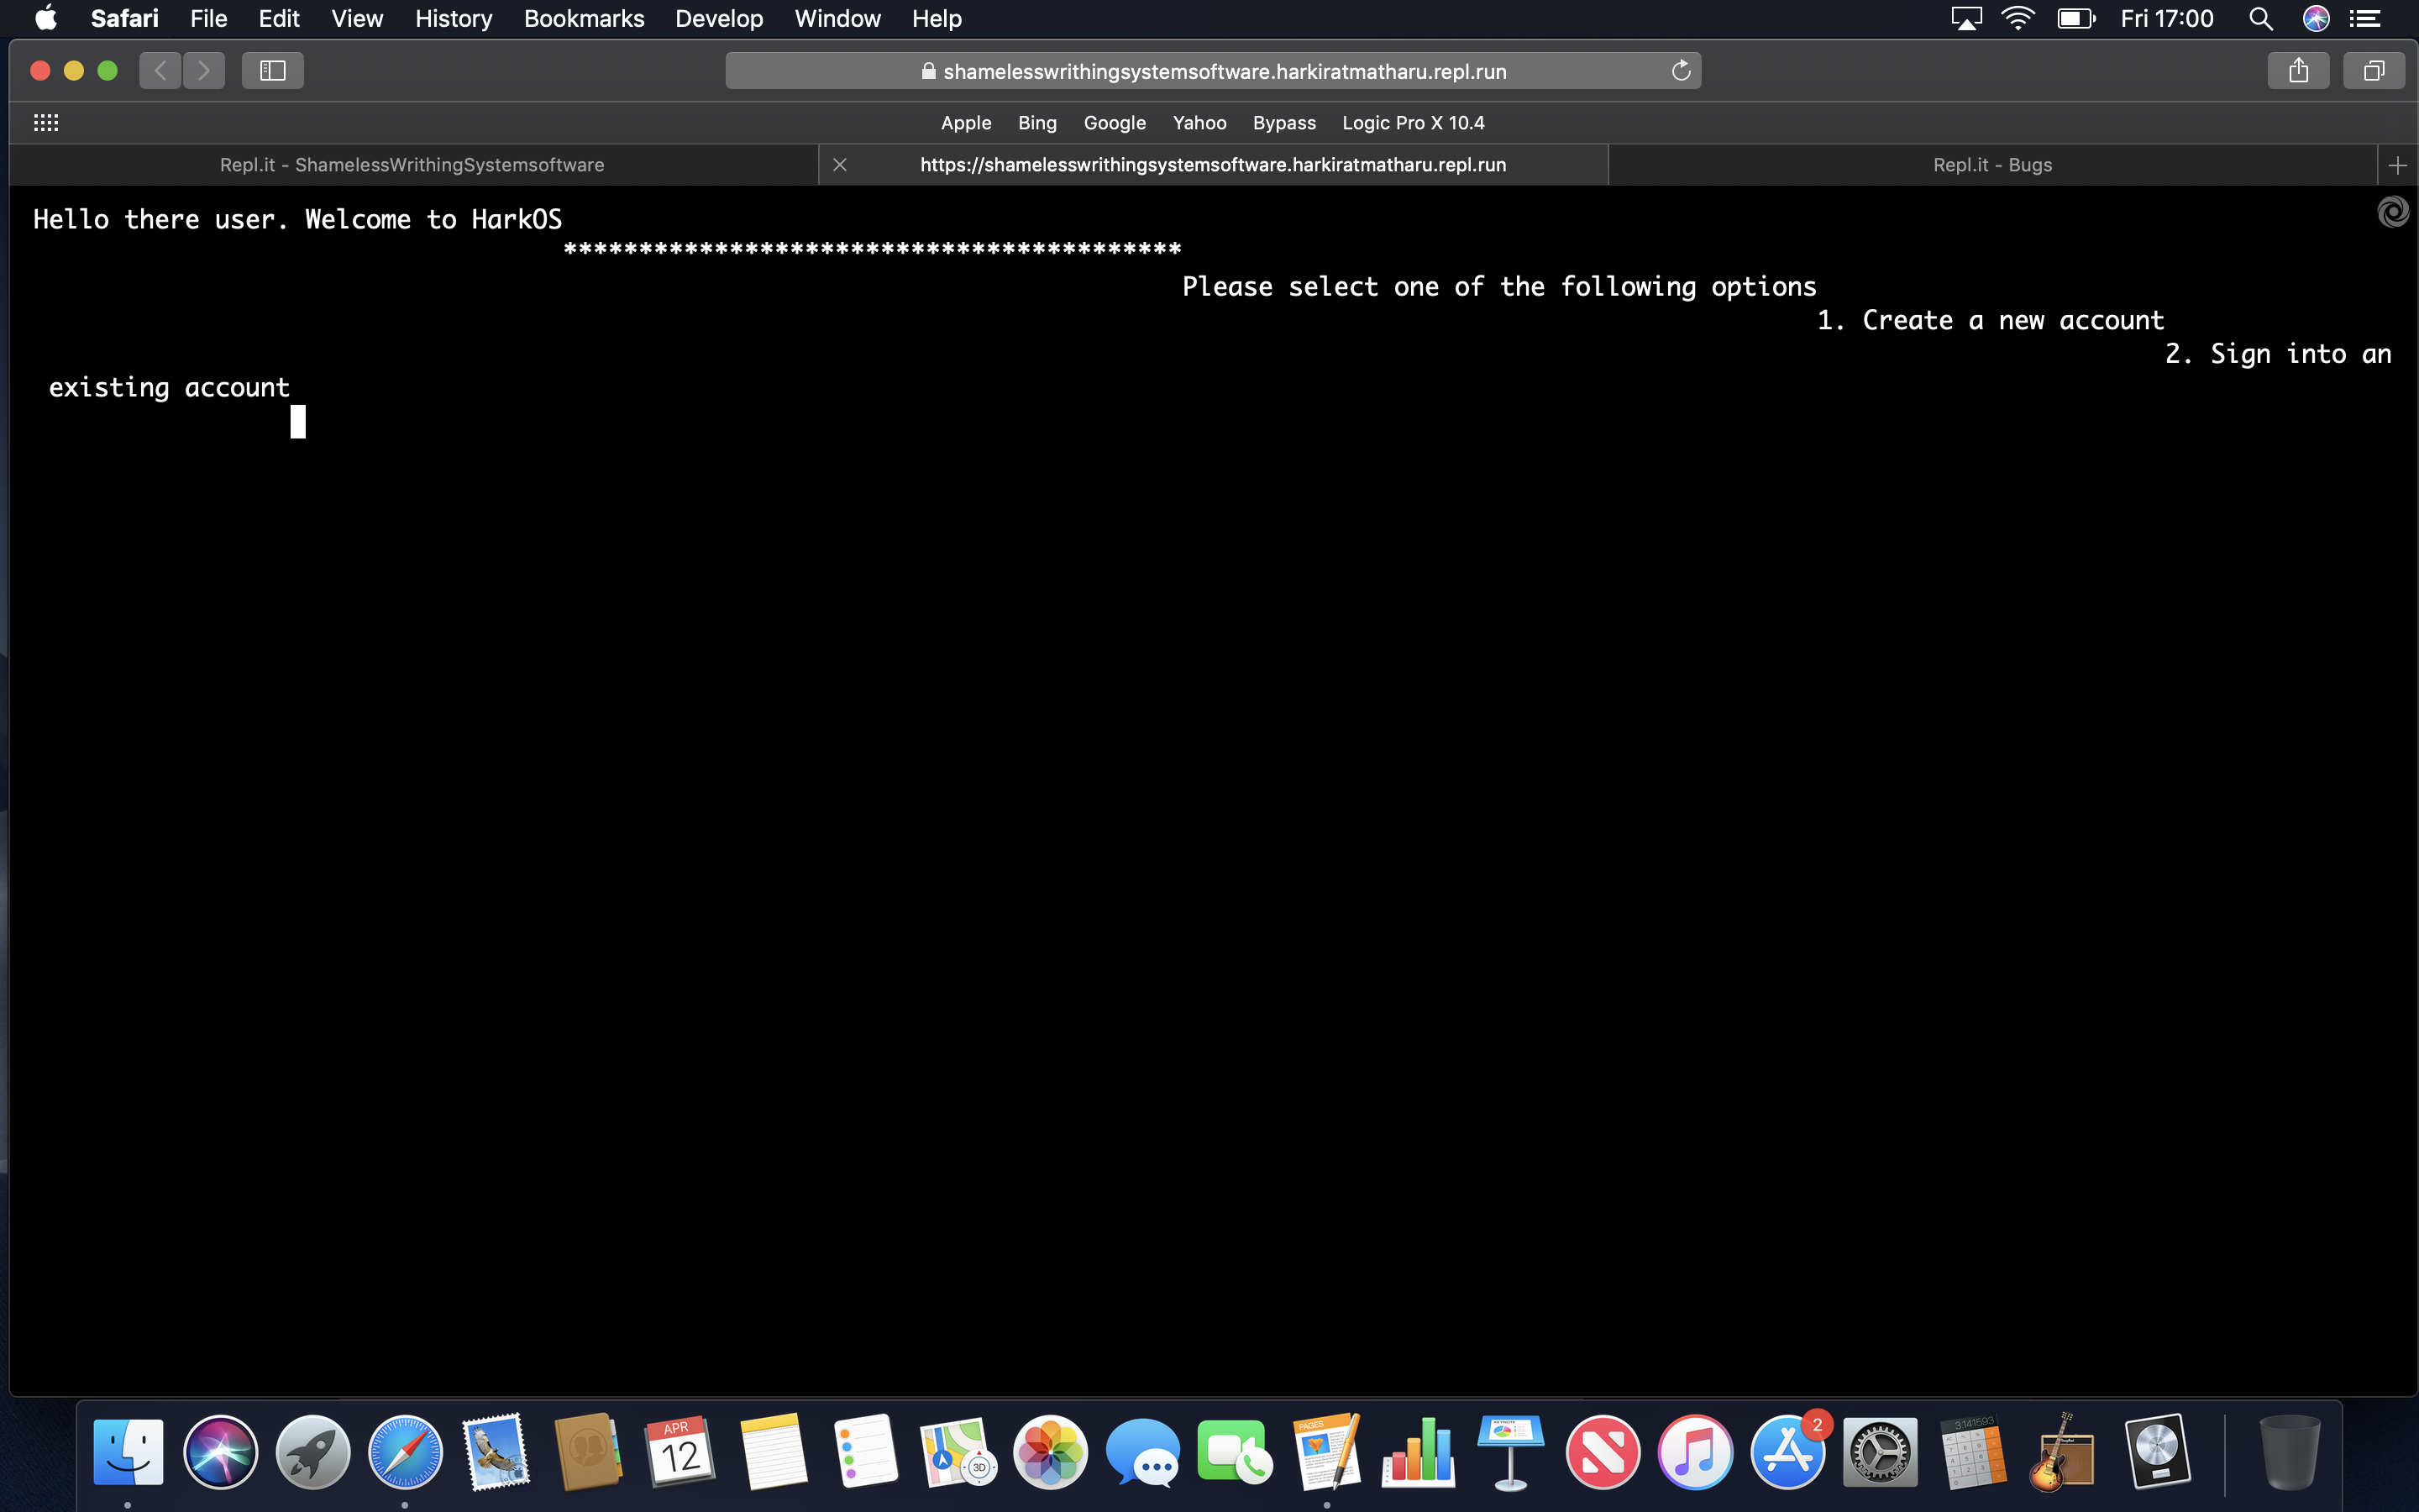The width and height of the screenshot is (2419, 1512).
Task: Click the Safari forward arrow button
Action: (204, 71)
